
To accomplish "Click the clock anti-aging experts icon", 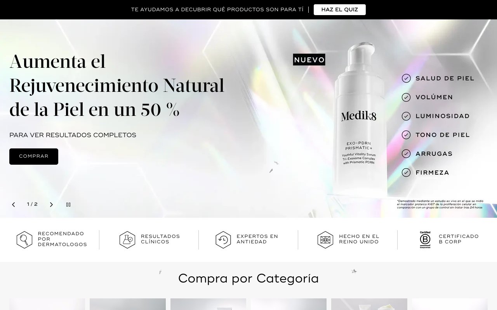I will coord(223,239).
